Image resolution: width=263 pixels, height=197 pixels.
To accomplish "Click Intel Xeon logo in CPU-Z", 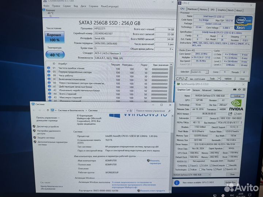I will [243, 23].
